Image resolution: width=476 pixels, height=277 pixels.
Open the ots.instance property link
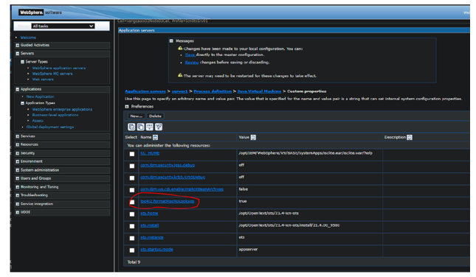coord(152,237)
